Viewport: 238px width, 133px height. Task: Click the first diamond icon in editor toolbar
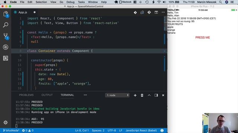(x=135, y=12)
